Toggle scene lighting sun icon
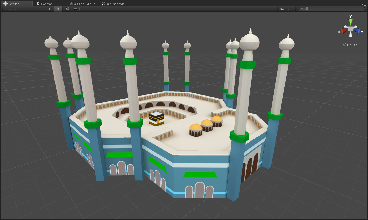 58,9
